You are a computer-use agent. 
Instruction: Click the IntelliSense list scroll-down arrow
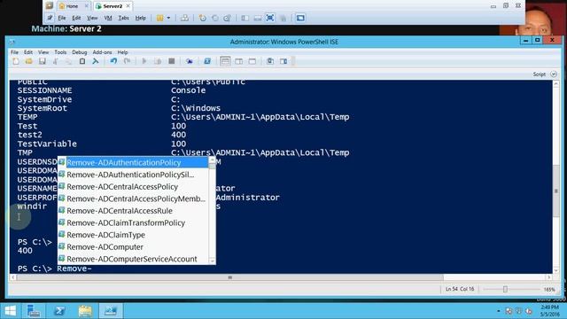pyautogui.click(x=213, y=261)
